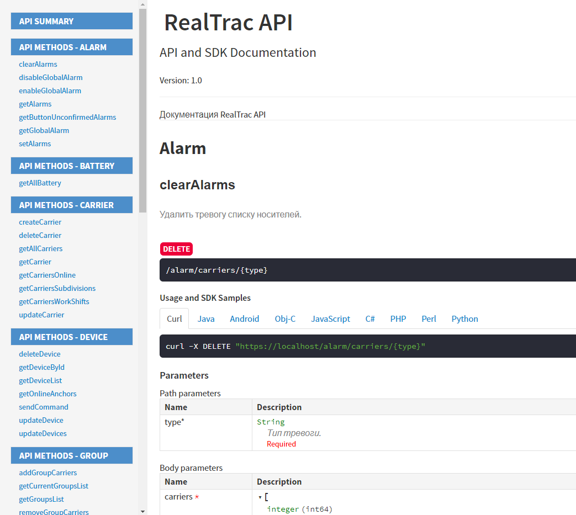
Task: Open getDeviceList documentation
Action: point(40,380)
